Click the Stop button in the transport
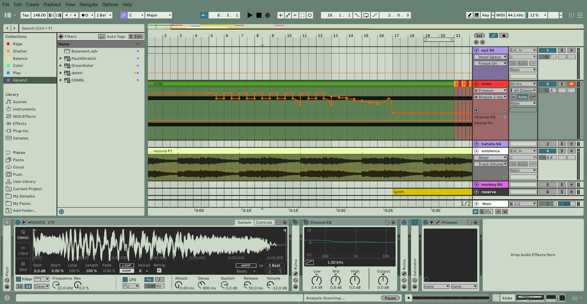The height and width of the screenshot is (304, 587). point(259,15)
